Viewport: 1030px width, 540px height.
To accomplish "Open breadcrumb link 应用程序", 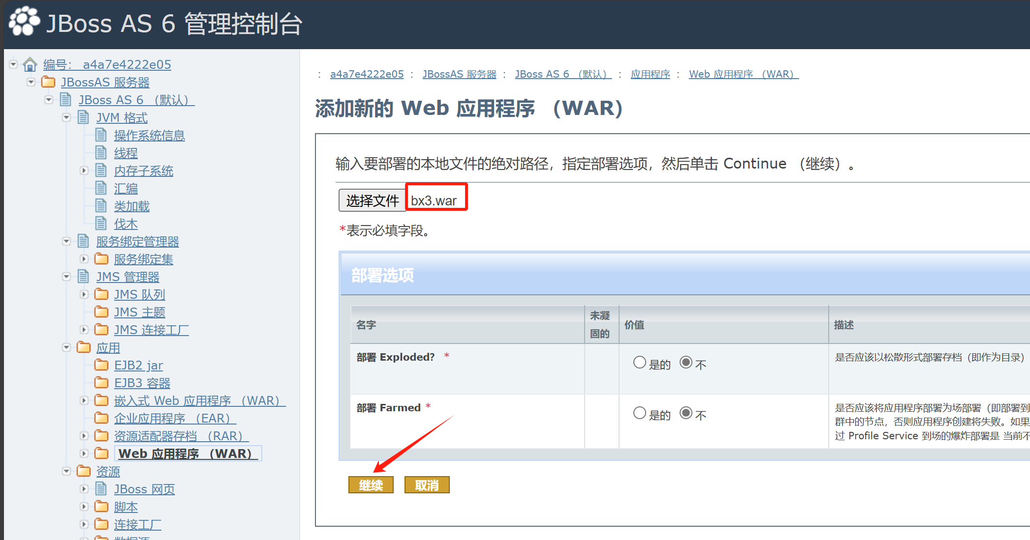I will [650, 74].
